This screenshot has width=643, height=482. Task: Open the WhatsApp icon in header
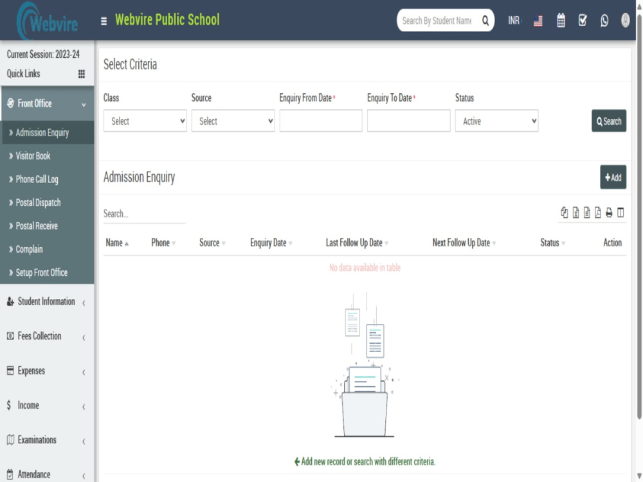[604, 21]
